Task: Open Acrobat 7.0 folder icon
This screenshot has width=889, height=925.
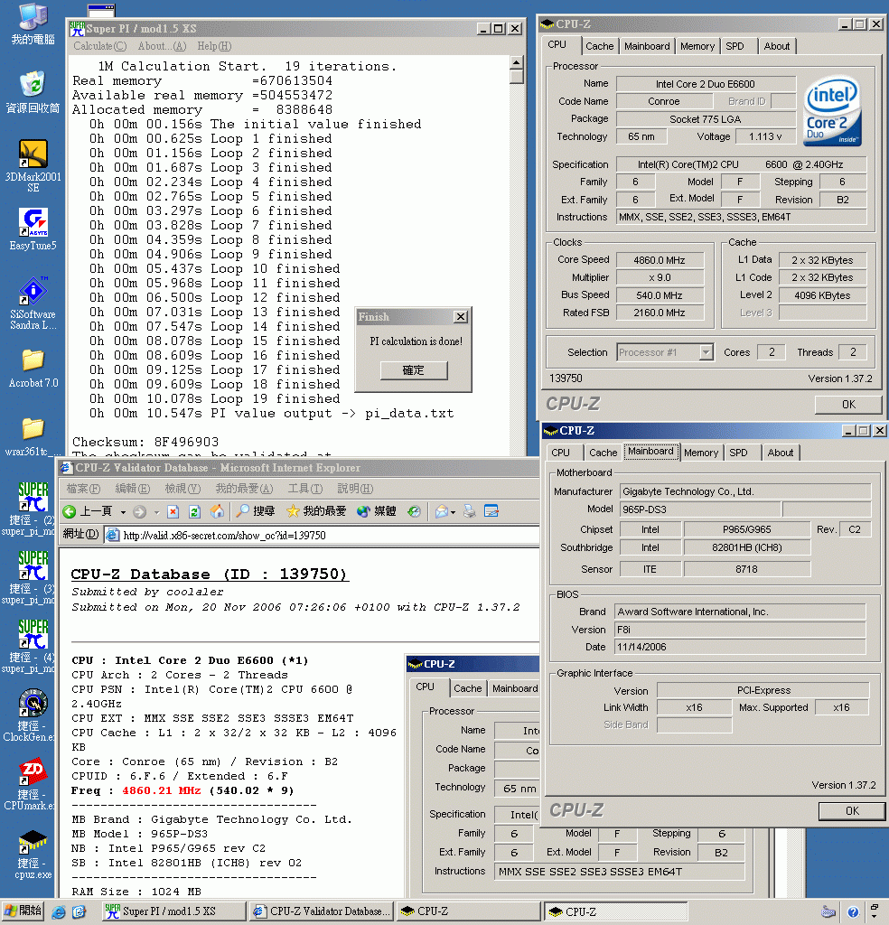Action: point(33,368)
